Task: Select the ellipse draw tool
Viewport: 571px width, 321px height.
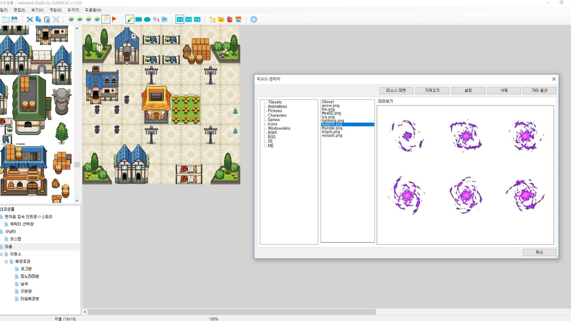Action: (147, 20)
